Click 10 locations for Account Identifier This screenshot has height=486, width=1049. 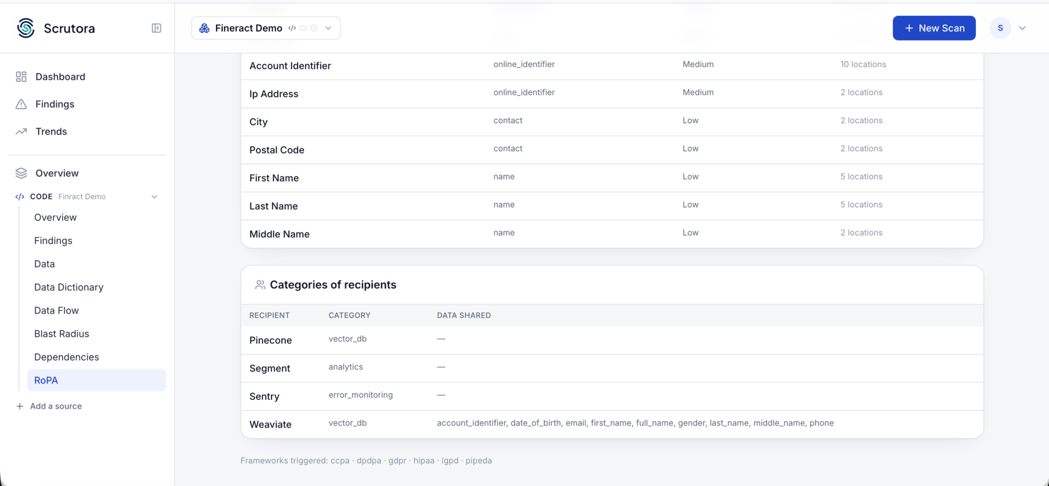point(863,65)
